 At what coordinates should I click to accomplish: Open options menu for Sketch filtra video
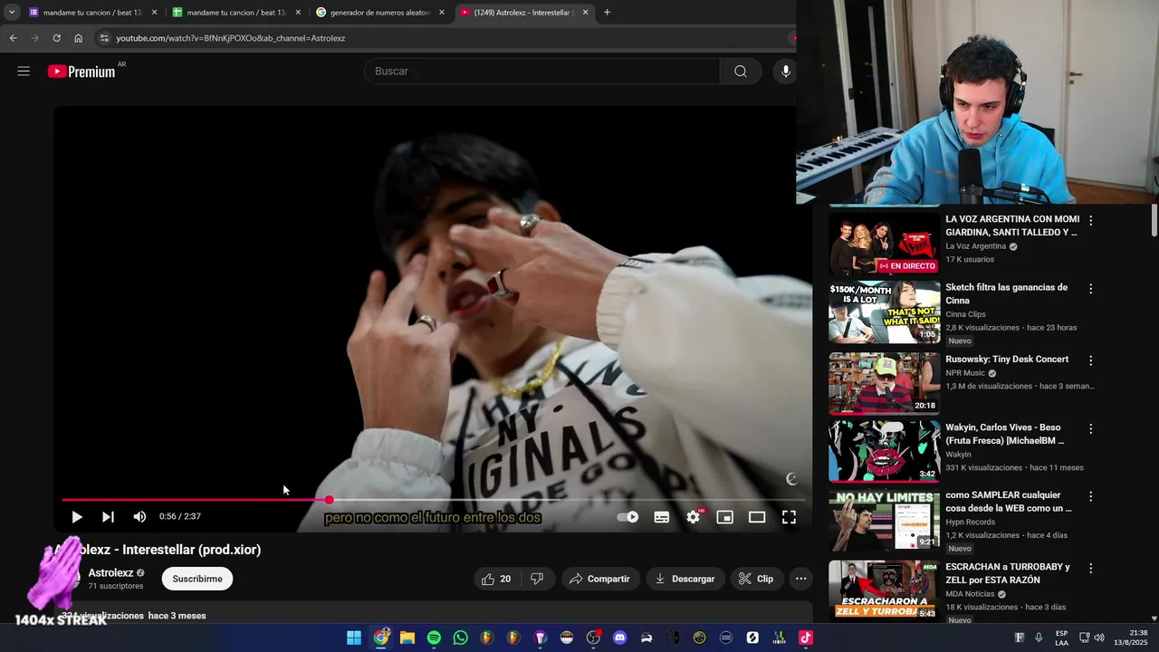[1090, 289]
